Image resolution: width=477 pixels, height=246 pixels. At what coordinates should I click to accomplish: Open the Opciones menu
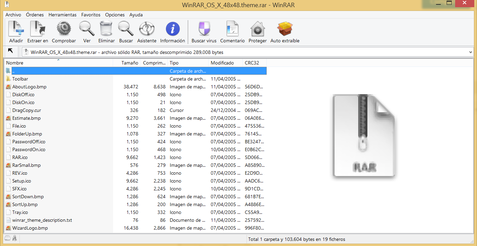115,15
